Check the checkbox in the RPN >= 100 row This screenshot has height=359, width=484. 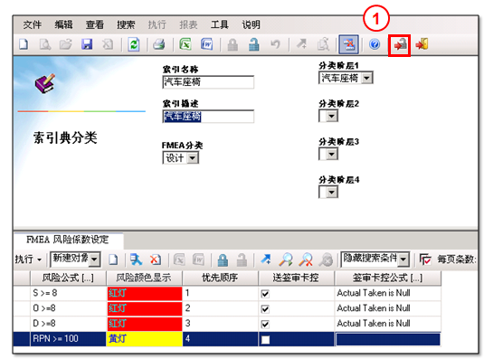(265, 340)
